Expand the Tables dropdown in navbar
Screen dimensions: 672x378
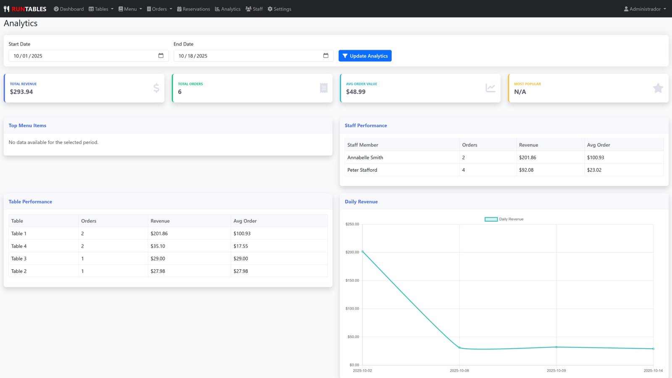pos(101,9)
